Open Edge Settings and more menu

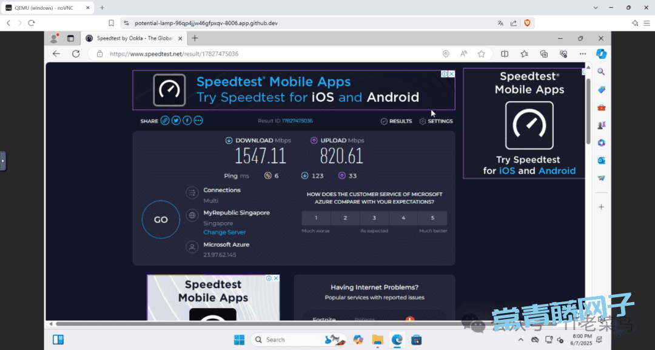pyautogui.click(x=583, y=54)
